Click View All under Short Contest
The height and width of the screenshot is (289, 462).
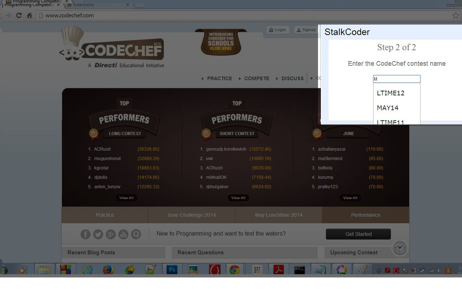tap(238, 198)
